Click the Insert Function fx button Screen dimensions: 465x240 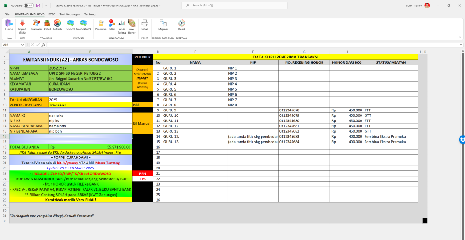(x=43, y=45)
